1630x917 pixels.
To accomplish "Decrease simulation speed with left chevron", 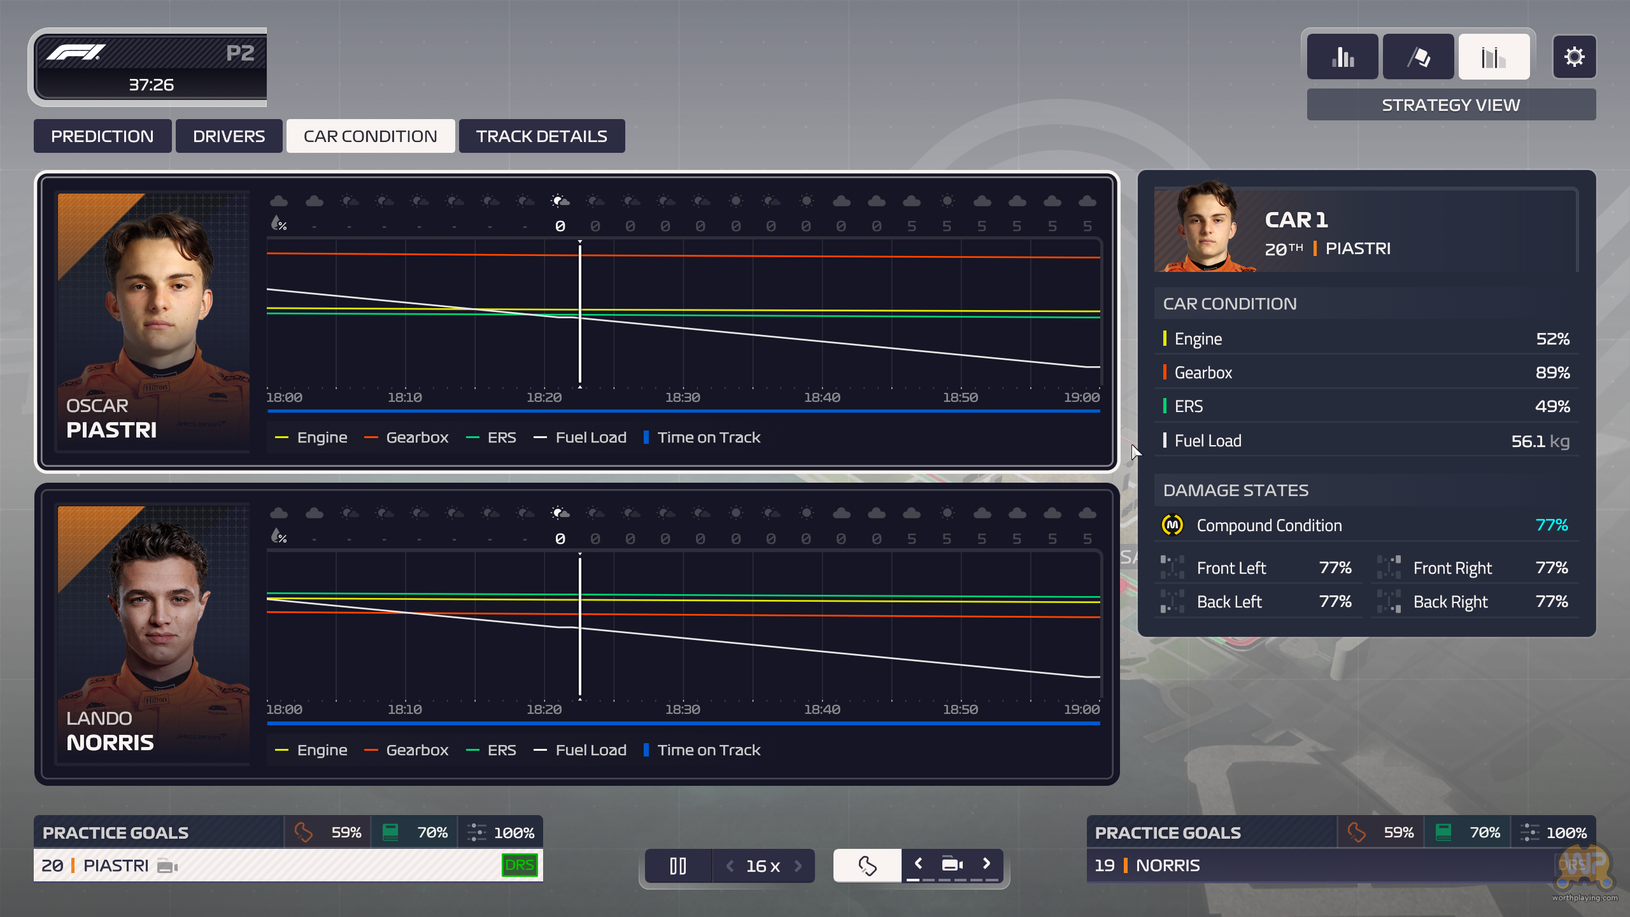I will pos(730,866).
